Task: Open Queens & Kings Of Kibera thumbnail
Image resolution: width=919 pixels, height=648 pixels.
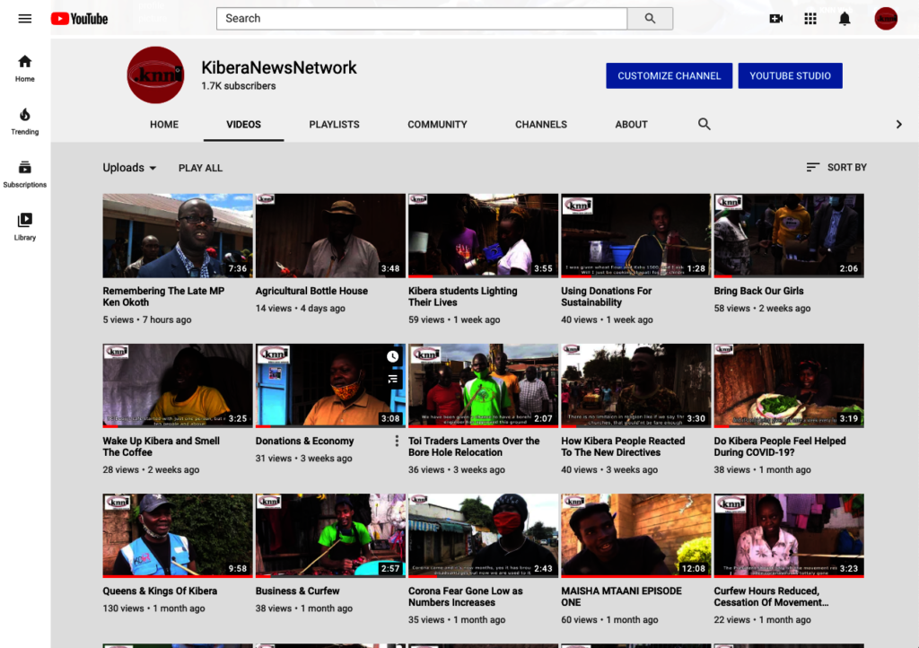Action: (178, 536)
